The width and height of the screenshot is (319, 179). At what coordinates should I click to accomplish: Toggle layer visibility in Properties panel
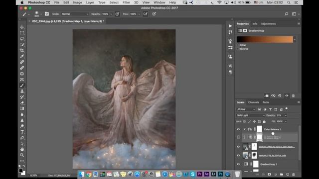(287, 95)
